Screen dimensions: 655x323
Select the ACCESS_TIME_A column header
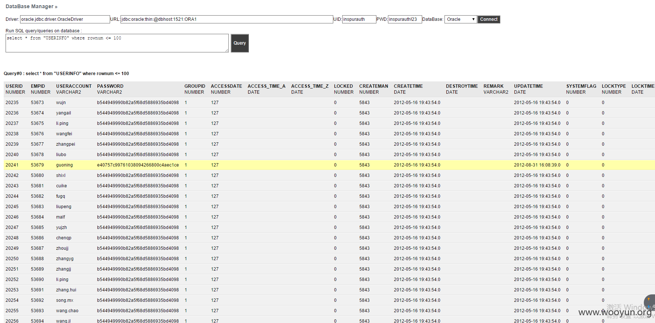coord(267,86)
